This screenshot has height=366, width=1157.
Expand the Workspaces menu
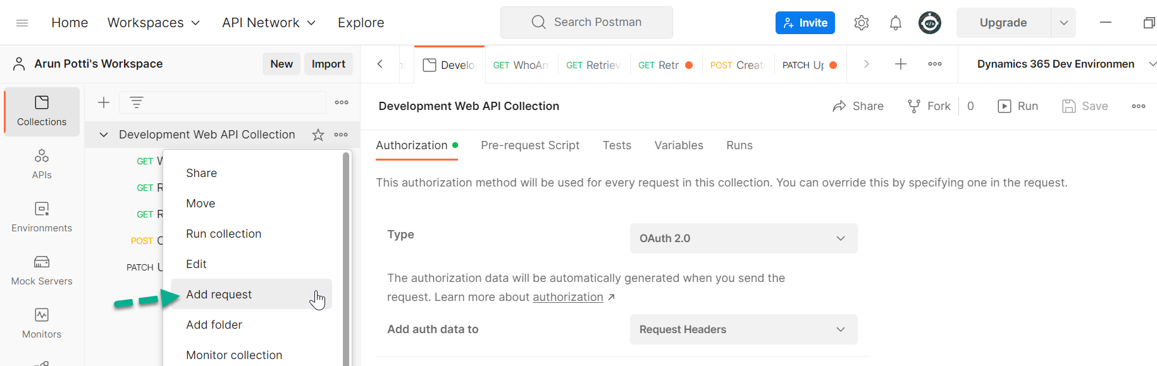click(154, 23)
